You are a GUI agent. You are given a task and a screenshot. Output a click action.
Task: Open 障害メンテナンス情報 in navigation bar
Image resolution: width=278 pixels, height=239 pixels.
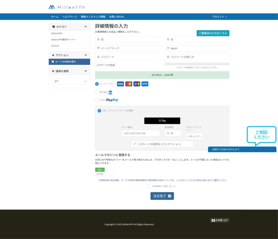[x=93, y=17]
